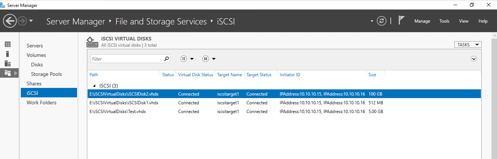Click File and Storage Services breadcrumb
The height and width of the screenshot is (159, 497).
click(161, 22)
